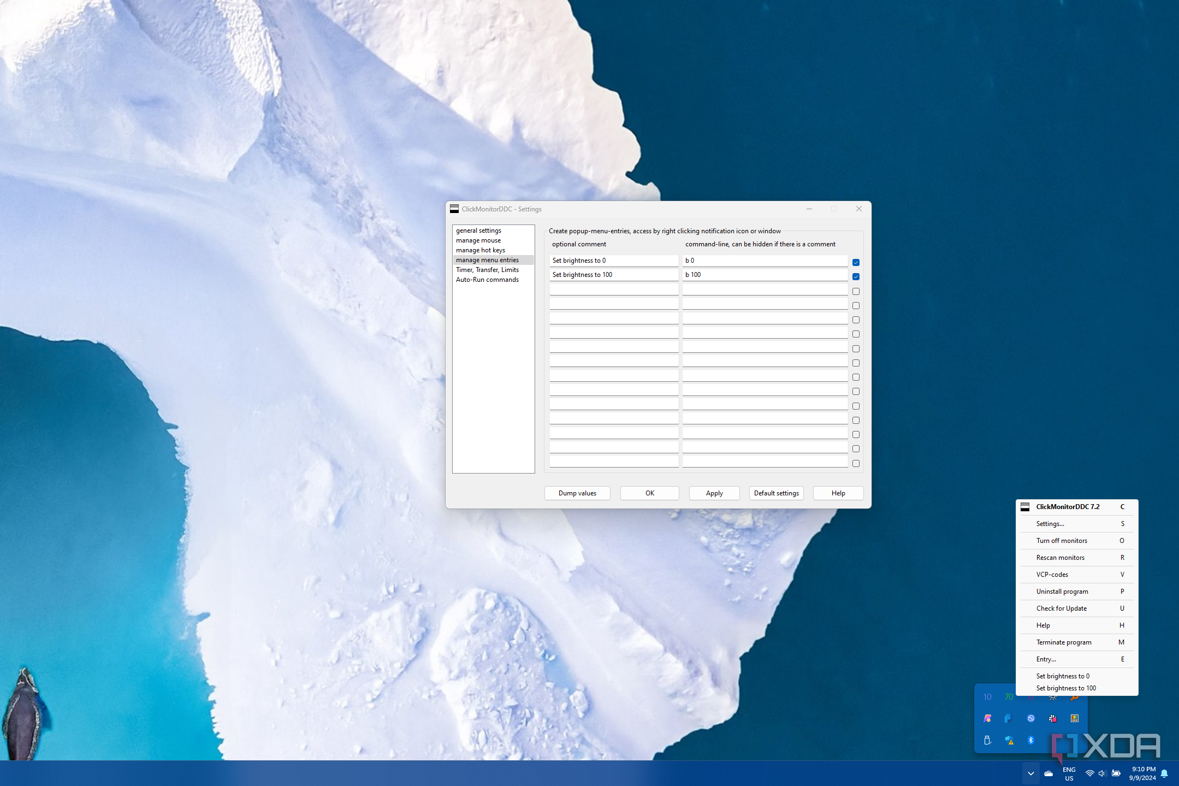This screenshot has height=786, width=1179.
Task: Click the first empty comment field below 'Set brightness to 100'
Action: pos(614,289)
